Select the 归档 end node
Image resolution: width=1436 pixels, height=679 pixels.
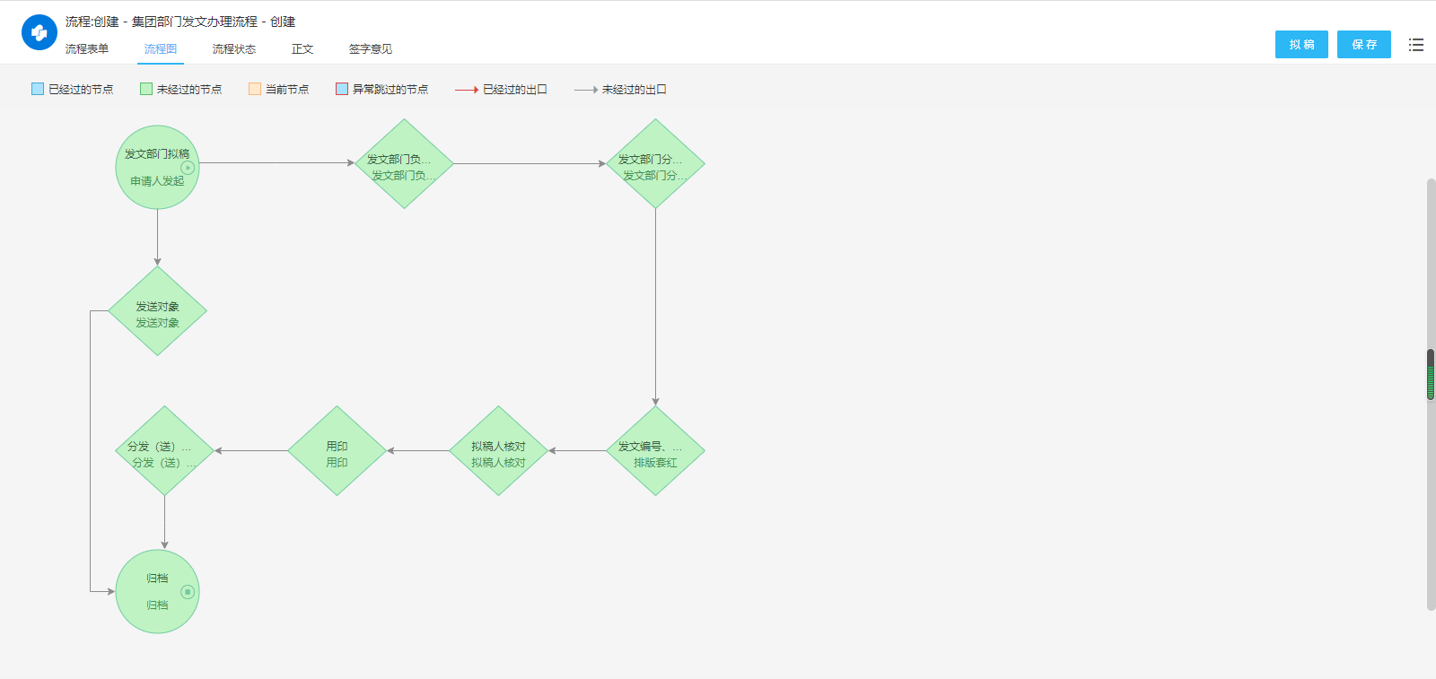pos(157,592)
